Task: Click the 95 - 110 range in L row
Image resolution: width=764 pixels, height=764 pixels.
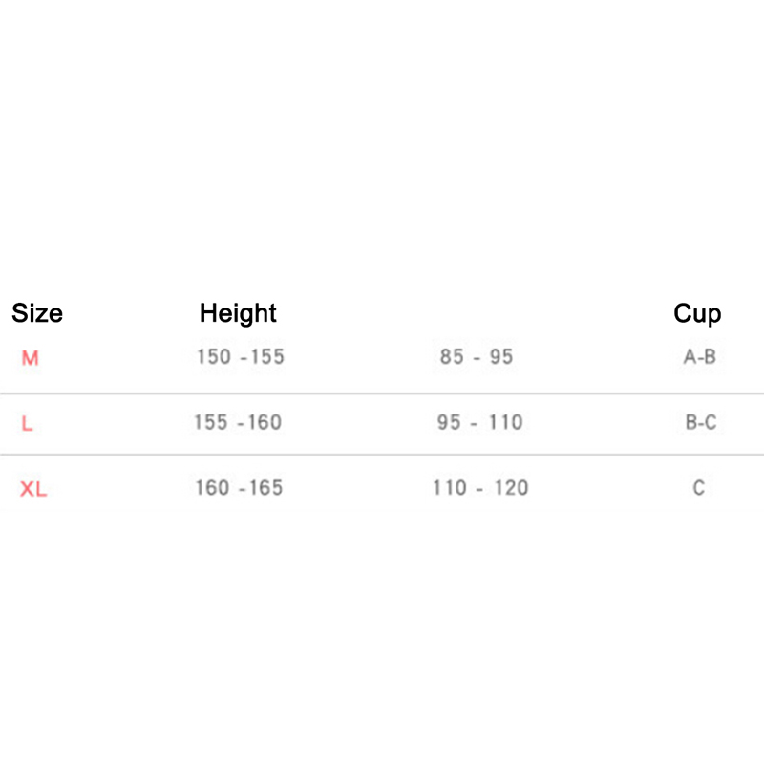Action: click(479, 422)
